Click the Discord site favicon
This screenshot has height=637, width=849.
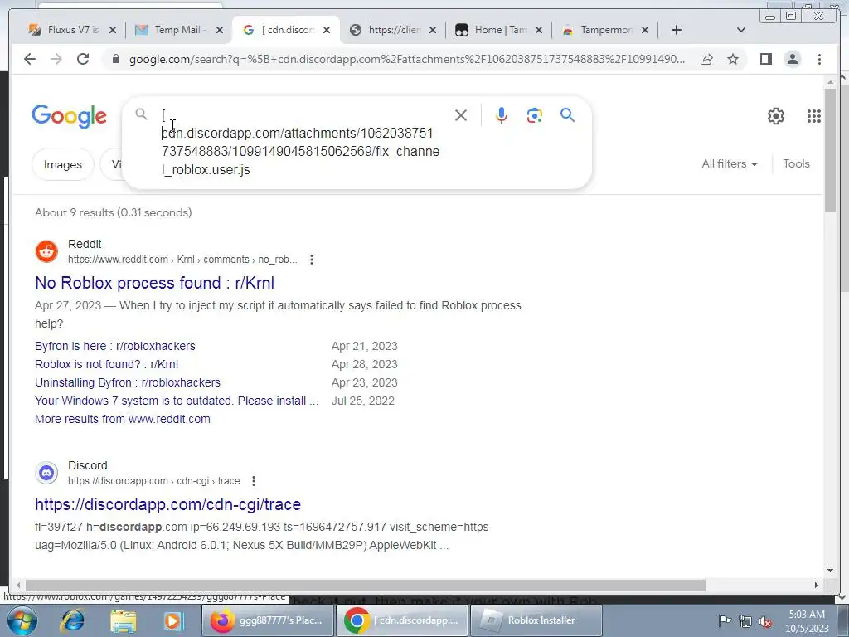(x=46, y=473)
